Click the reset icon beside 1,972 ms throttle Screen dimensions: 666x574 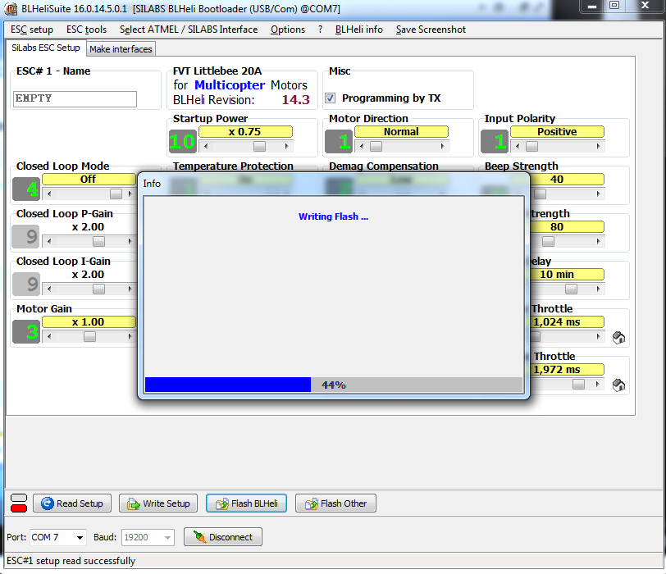click(620, 385)
